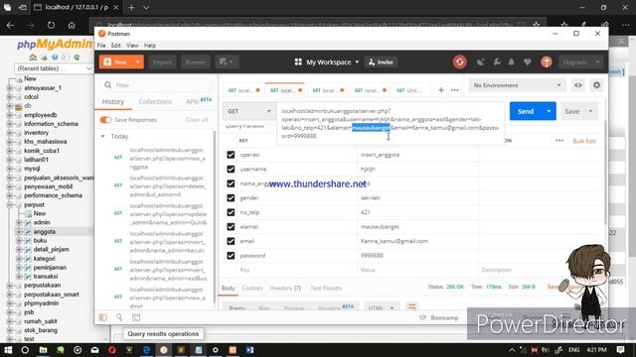Collapse the Today history group

coord(103,137)
